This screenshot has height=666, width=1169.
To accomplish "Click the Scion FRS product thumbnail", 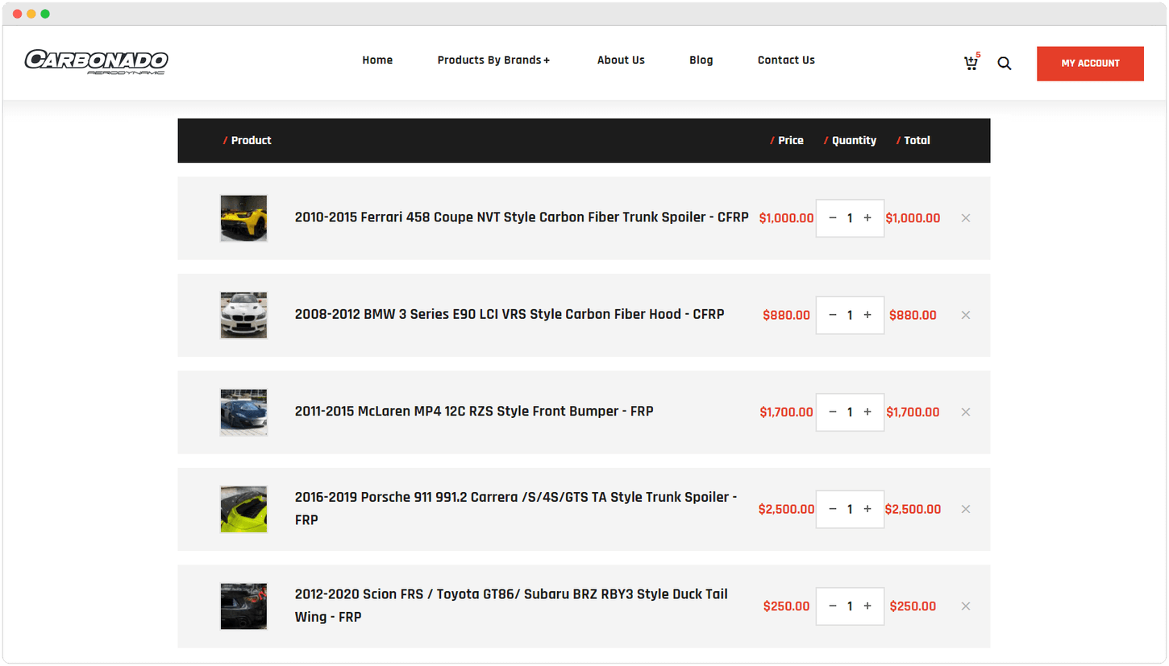I will point(243,606).
